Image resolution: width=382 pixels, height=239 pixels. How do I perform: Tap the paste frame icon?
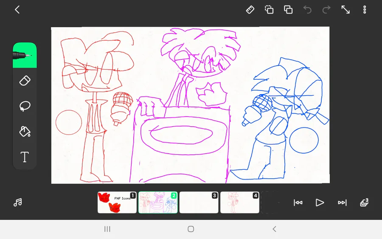click(x=288, y=10)
